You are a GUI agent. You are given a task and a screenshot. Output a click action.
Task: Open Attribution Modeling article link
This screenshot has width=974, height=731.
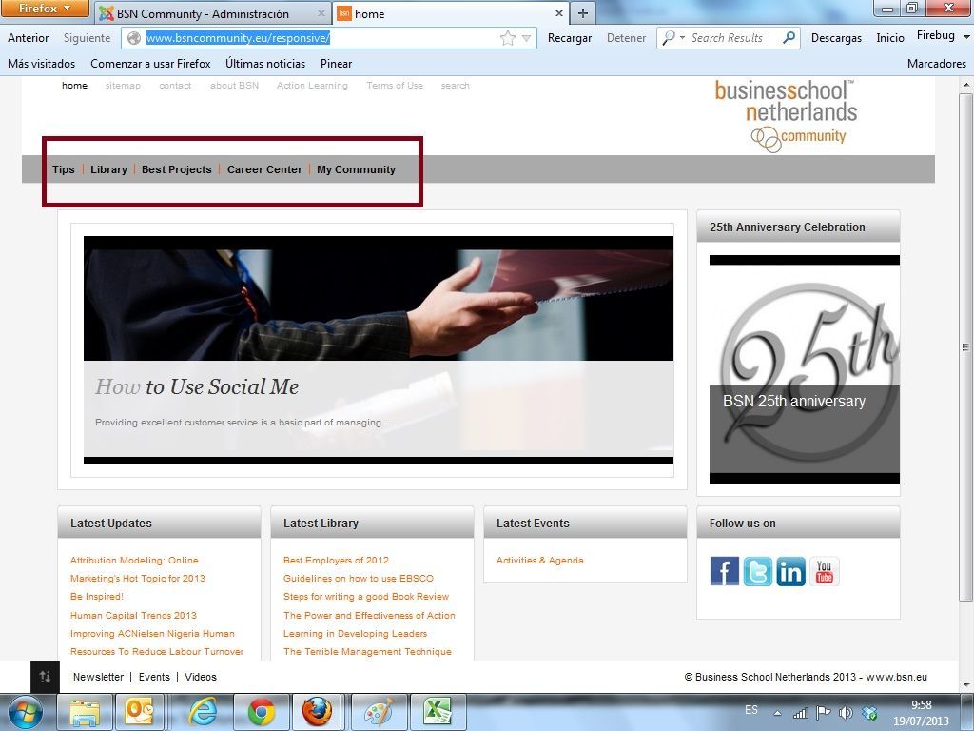point(137,569)
